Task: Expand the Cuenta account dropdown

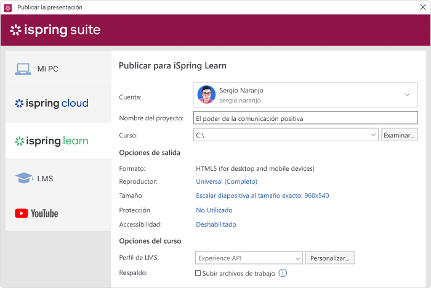Action: tap(407, 95)
